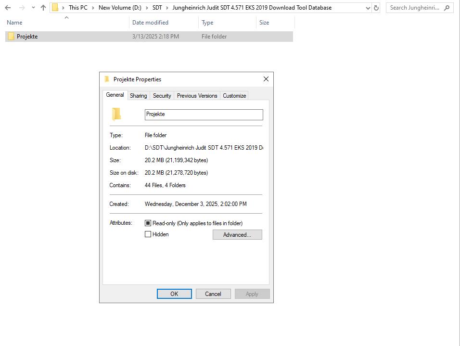Open the Previous Versions tab

(197, 95)
